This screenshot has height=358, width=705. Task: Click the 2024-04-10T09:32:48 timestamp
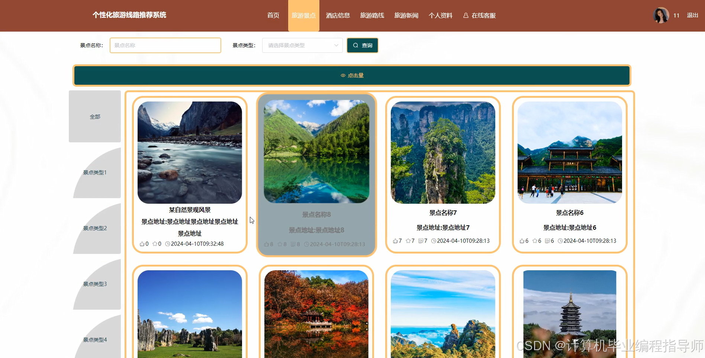[197, 244]
